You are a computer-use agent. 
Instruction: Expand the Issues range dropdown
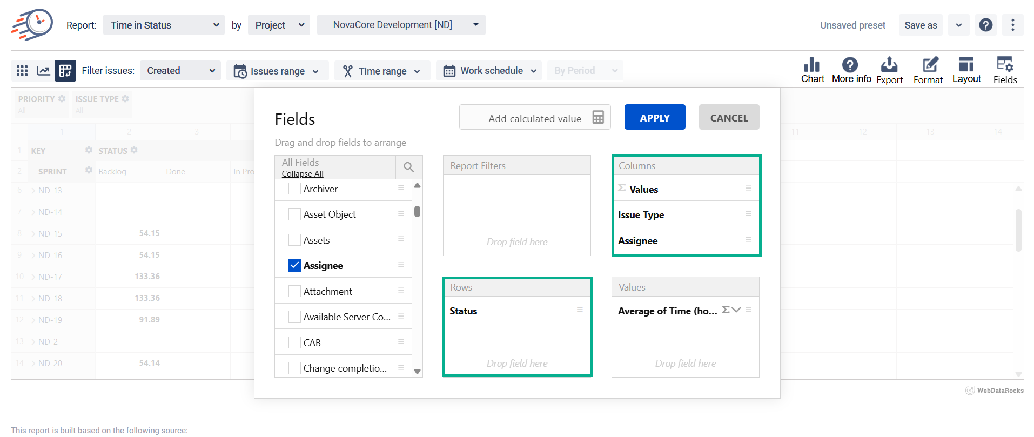pos(277,71)
